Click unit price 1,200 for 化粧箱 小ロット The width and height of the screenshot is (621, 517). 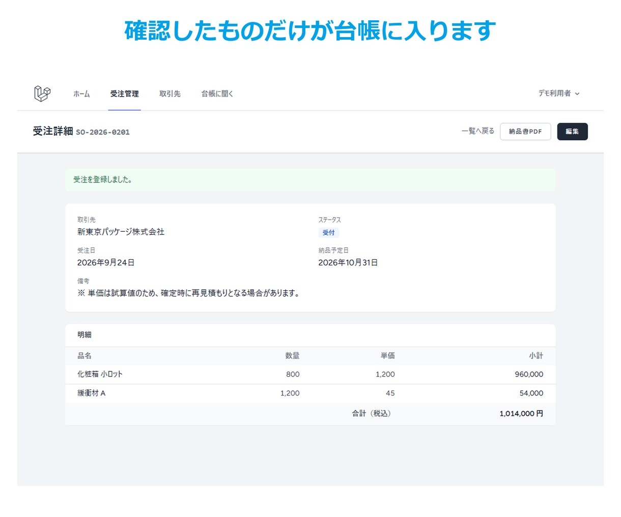click(x=385, y=375)
